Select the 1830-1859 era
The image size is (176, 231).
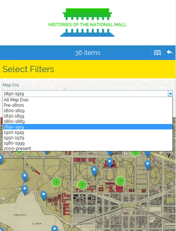[88, 116]
